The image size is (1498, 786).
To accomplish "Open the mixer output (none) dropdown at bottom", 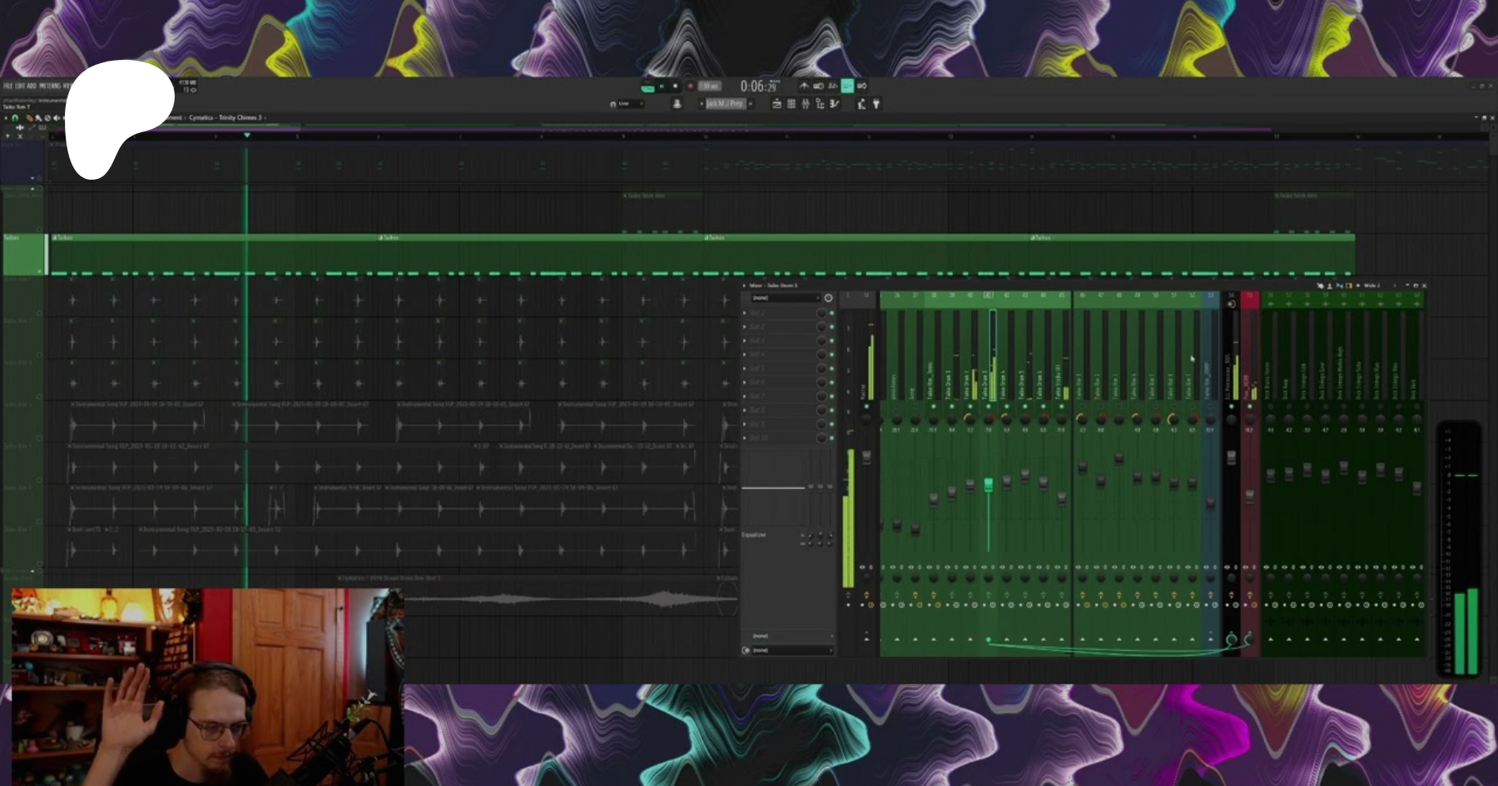I will click(x=786, y=650).
